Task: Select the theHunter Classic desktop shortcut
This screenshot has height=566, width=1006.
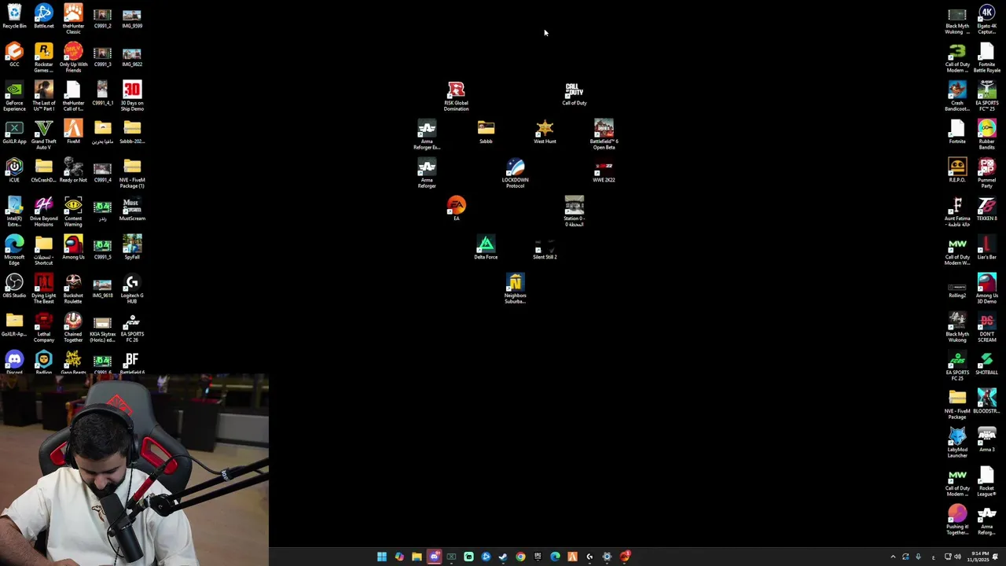Action: (73, 20)
